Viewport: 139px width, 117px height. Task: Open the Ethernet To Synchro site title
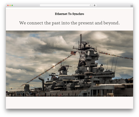tap(69, 14)
